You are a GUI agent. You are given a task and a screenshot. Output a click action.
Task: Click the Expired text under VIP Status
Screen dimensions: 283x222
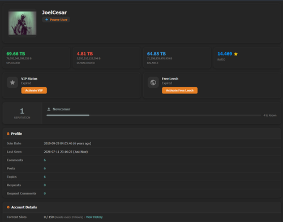26,83
